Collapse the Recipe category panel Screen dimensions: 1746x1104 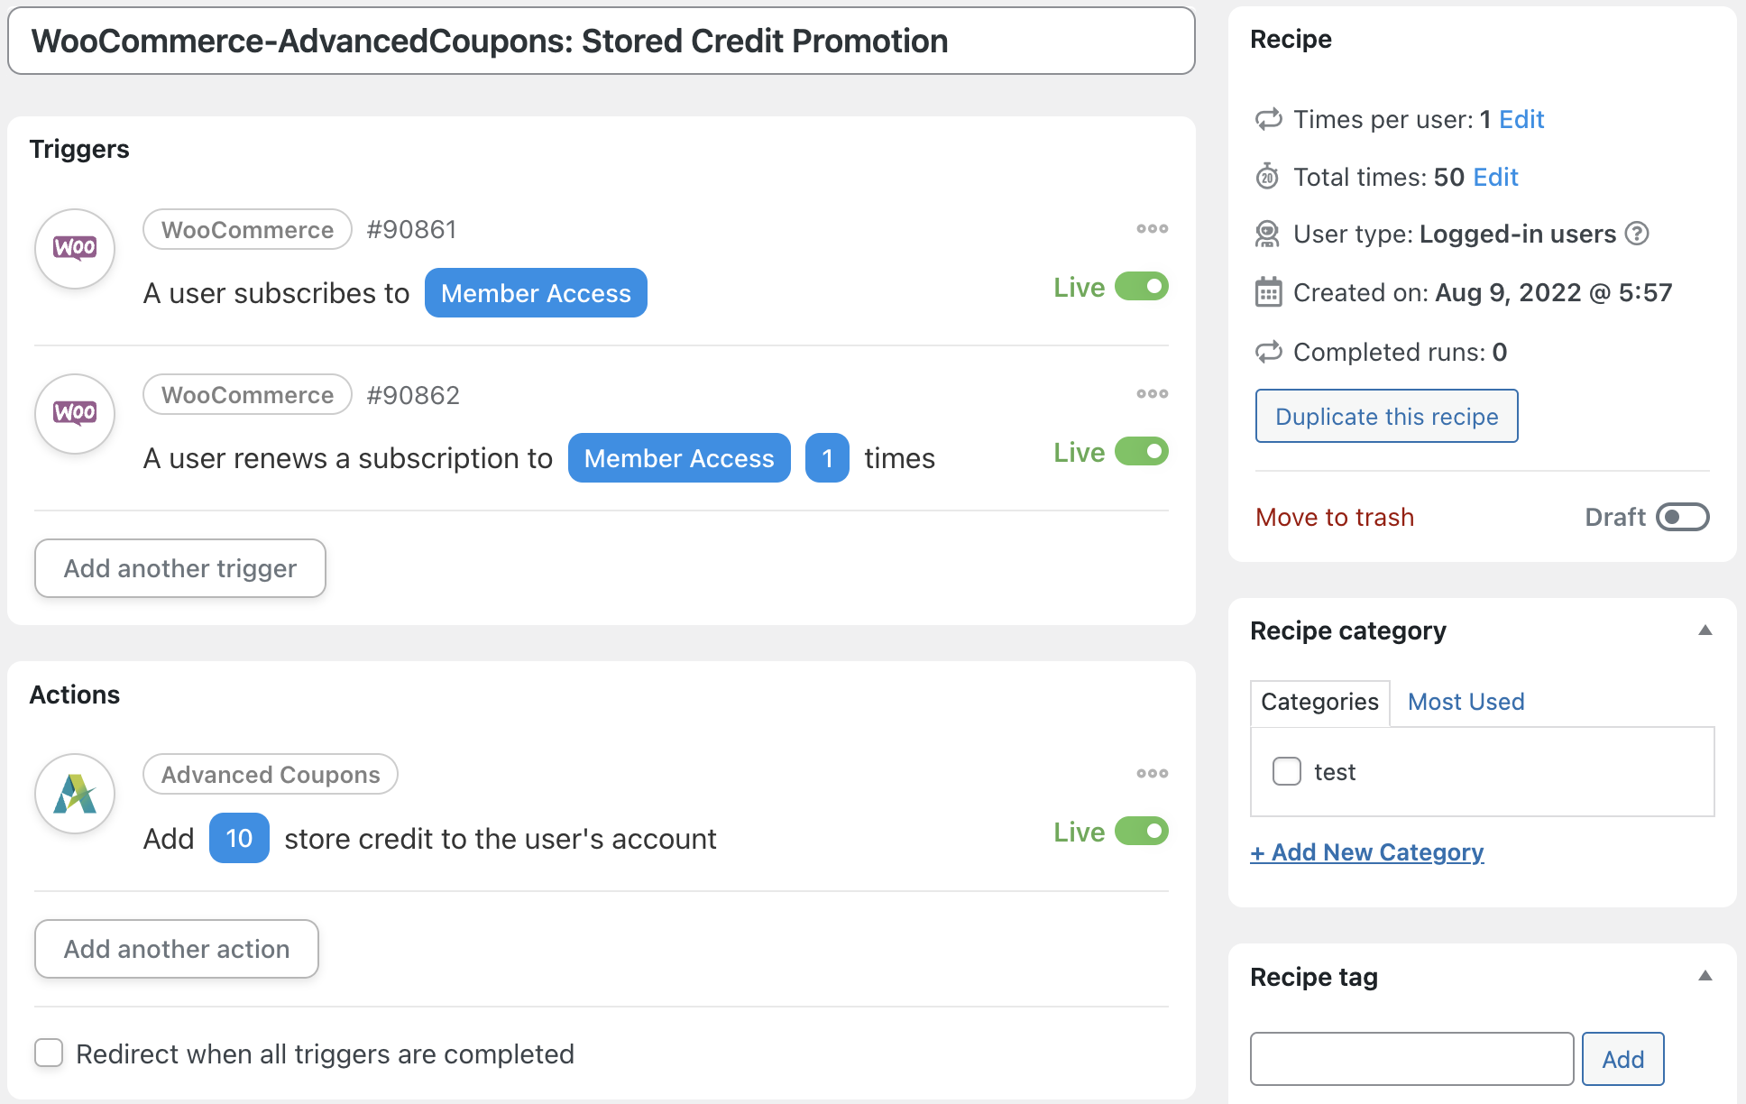1705,630
